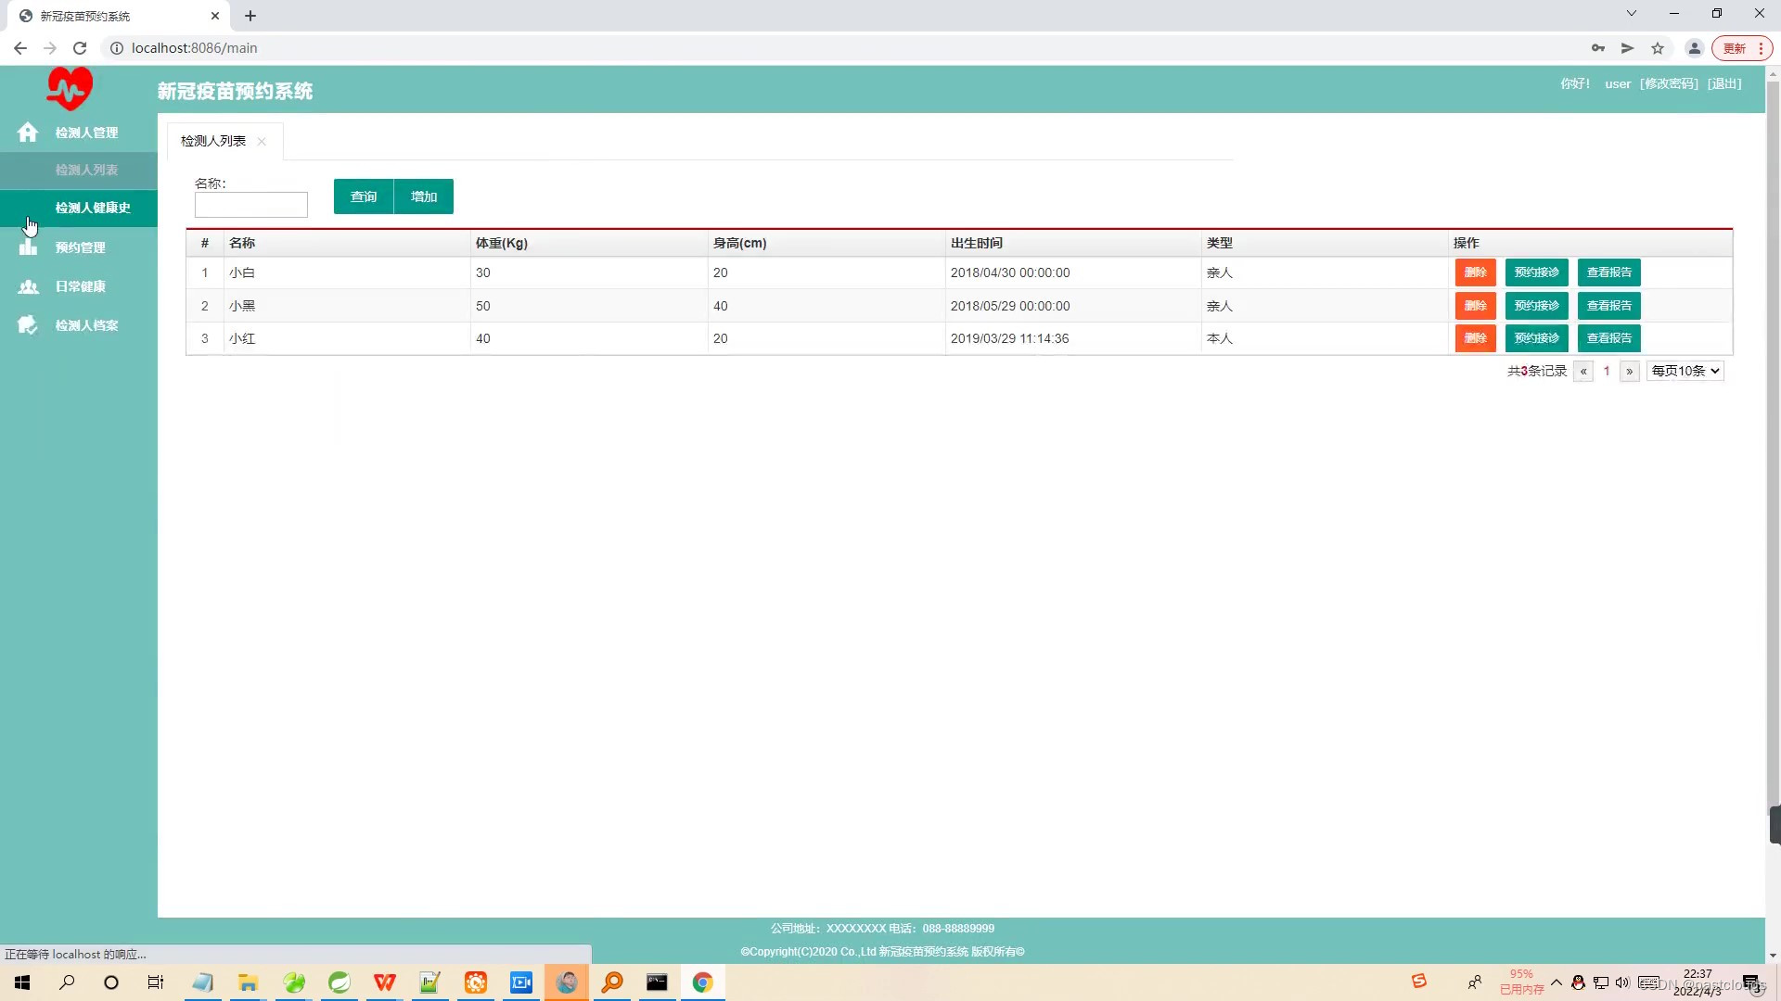The width and height of the screenshot is (1781, 1001).
Task: Click the 查询 search button
Action: pos(364,196)
